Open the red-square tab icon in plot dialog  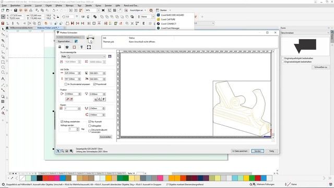pyautogui.click(x=74, y=47)
